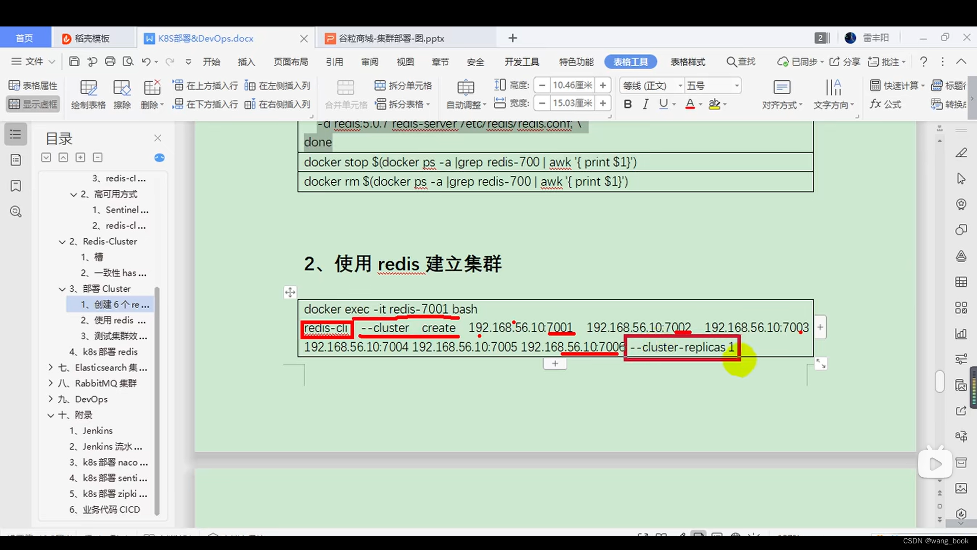Toggle Italic formatting
Image resolution: width=977 pixels, height=550 pixels.
(645, 104)
